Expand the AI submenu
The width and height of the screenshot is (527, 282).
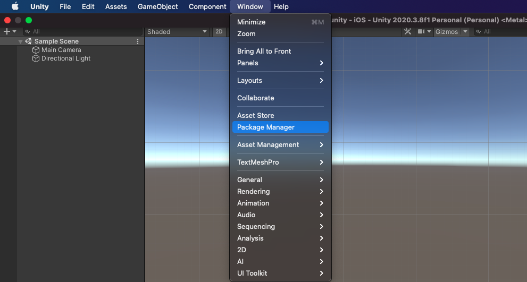tap(280, 261)
